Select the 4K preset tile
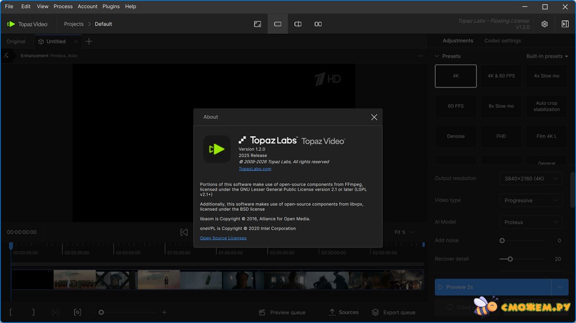576x323 pixels. [x=456, y=76]
